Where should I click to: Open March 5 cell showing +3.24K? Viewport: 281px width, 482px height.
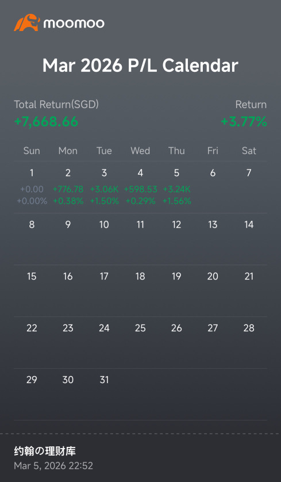(176, 187)
